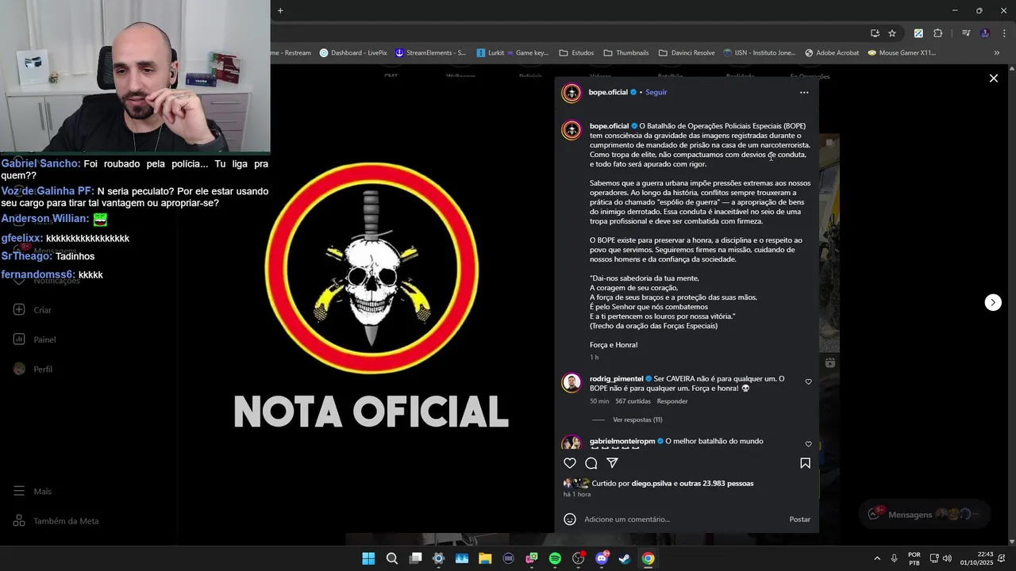Follow bope.oficial with the Seguir button

point(656,93)
